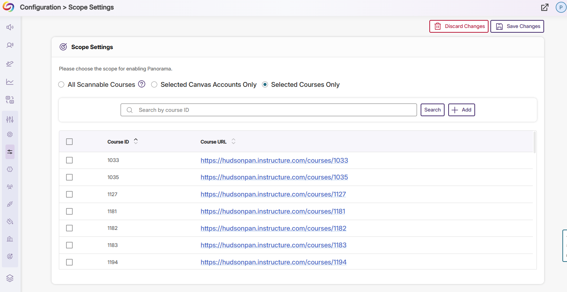Click course ID cell 1033
Screen dimensions: 567x292
113,160
